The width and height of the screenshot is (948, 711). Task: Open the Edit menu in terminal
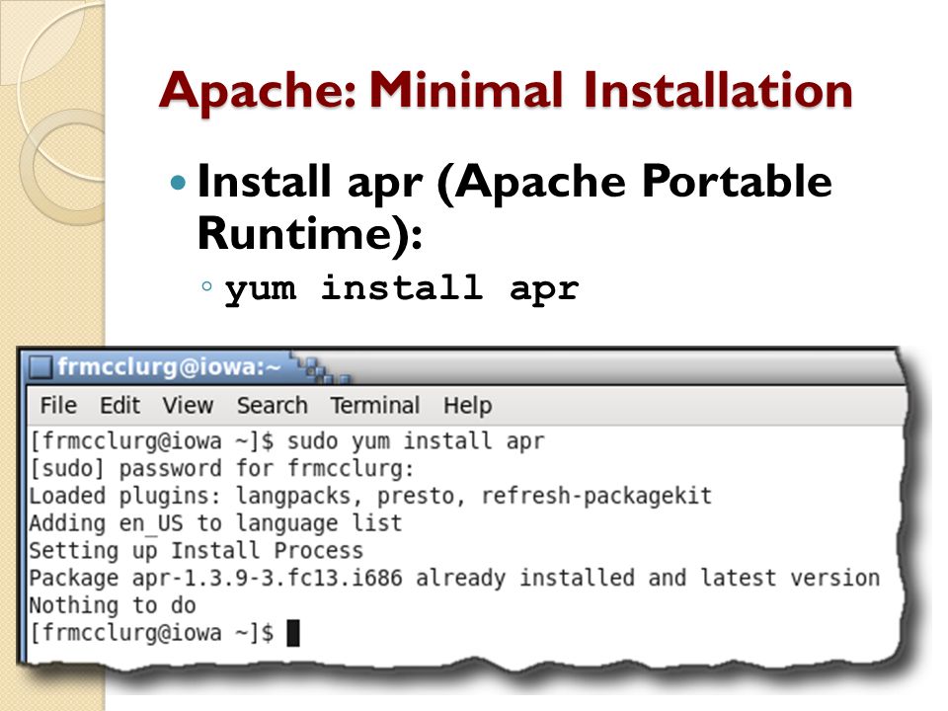click(x=119, y=405)
